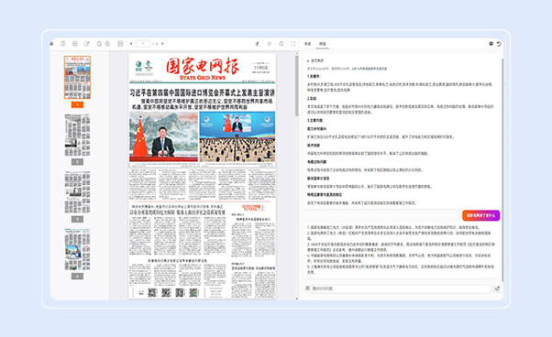Click the page number input box

tap(143, 44)
